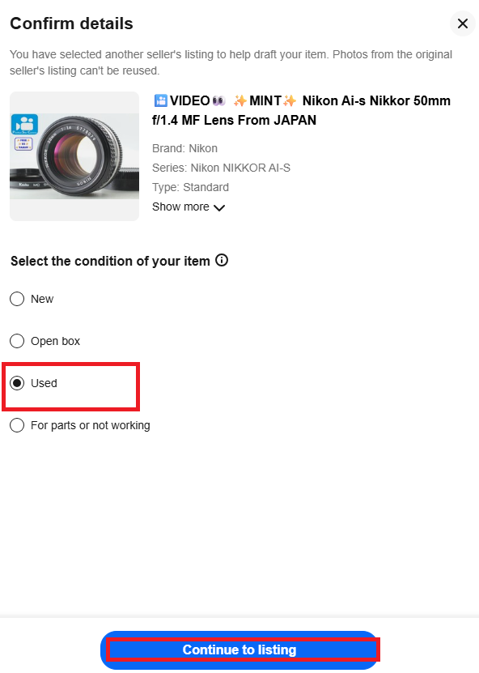
Task: Choose the Open box radio circle
Action: coord(17,341)
